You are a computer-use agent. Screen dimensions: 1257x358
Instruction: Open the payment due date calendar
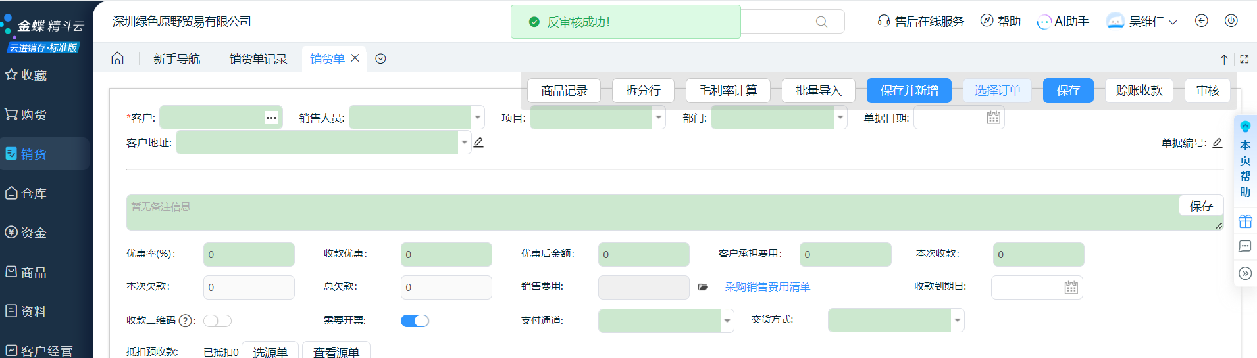(x=1071, y=287)
